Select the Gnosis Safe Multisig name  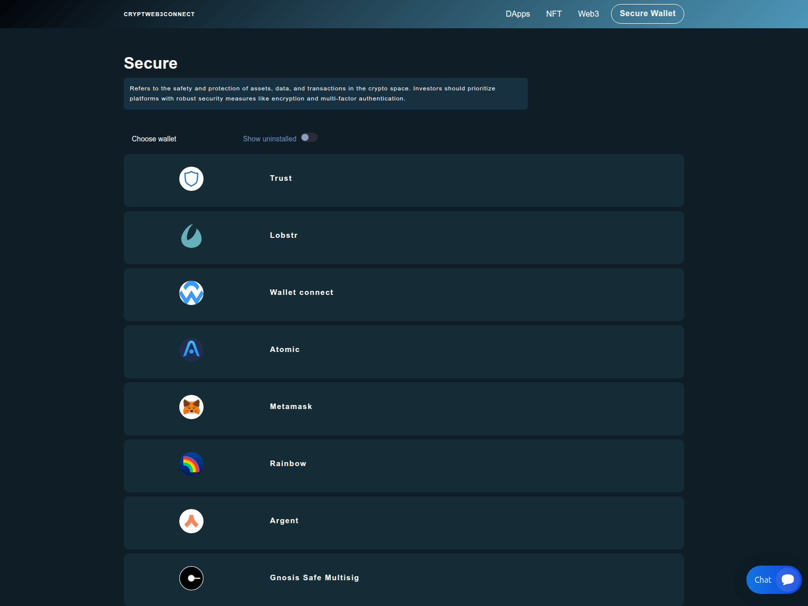click(x=315, y=578)
